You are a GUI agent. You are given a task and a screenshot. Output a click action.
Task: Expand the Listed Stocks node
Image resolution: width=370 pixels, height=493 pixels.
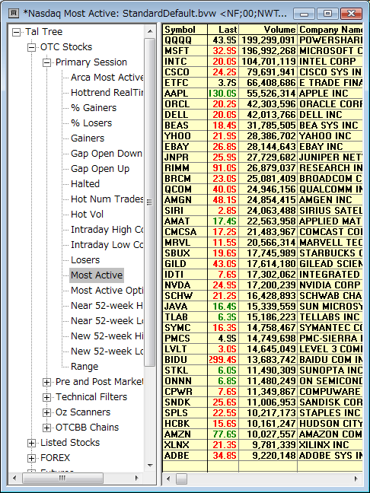(x=31, y=443)
